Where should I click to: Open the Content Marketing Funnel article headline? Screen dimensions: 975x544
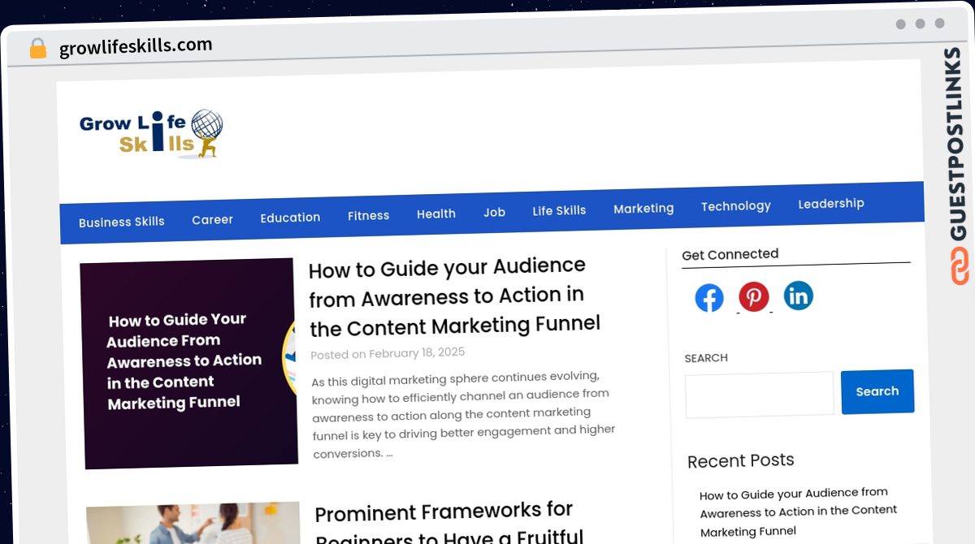[455, 296]
